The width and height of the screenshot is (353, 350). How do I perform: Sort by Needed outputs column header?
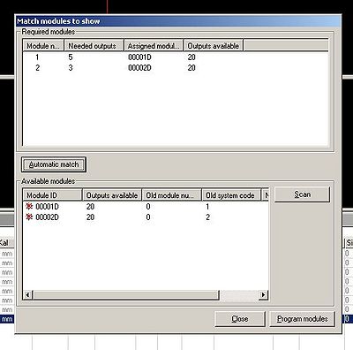[x=94, y=46]
